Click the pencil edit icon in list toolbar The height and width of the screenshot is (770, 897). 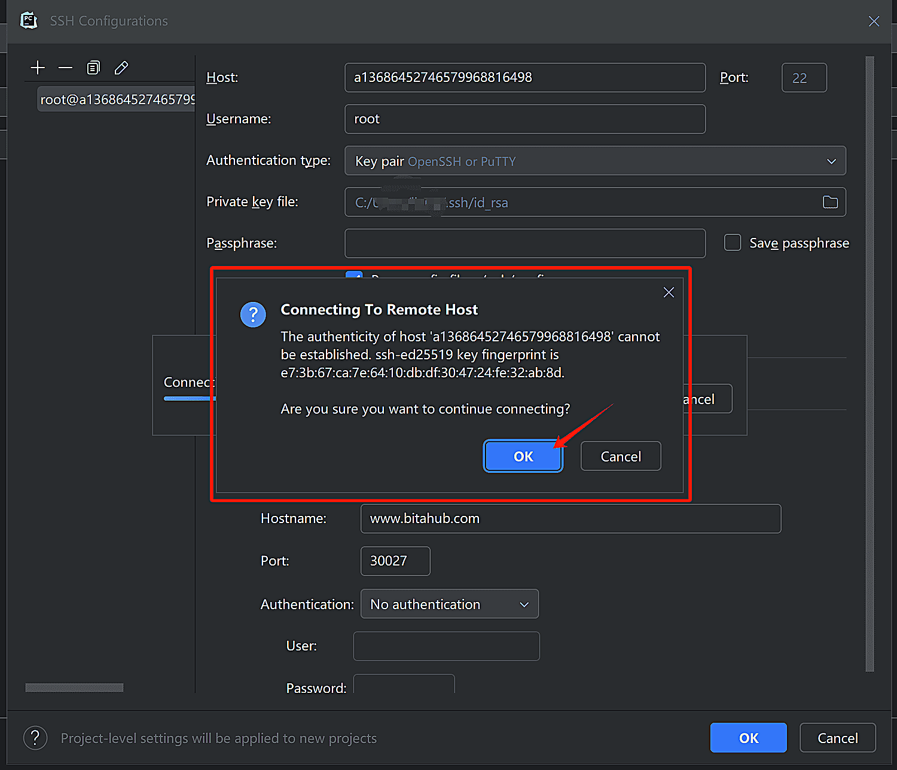(121, 68)
